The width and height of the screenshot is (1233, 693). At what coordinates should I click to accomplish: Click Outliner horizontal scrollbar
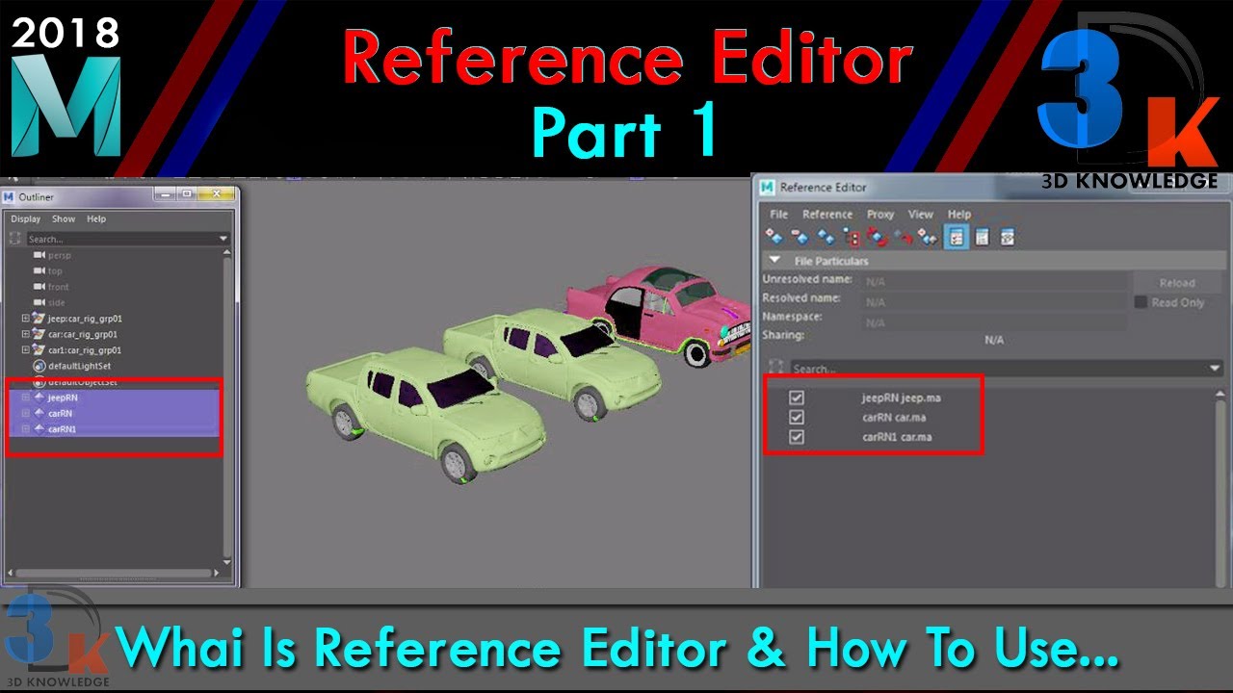click(x=114, y=575)
